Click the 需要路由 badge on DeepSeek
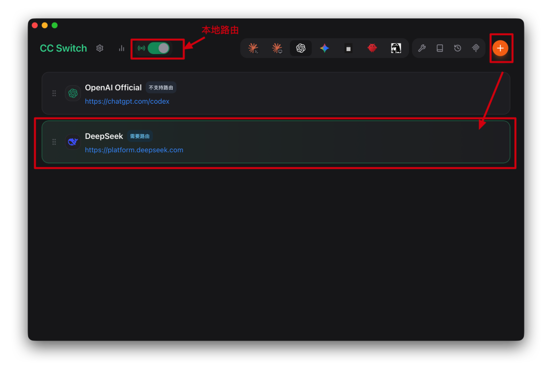Image resolution: width=552 pixels, height=378 pixels. (140, 136)
